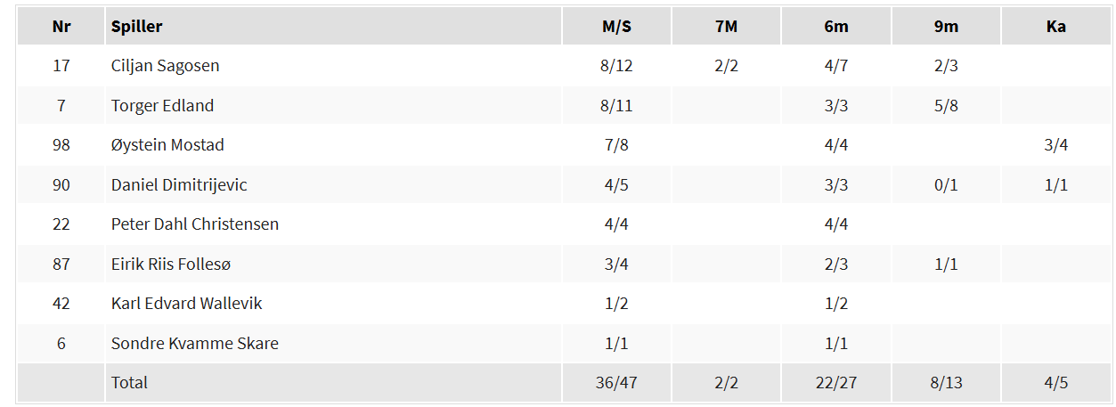Open player Ciljan Sagosen
Image resolution: width=1116 pixels, height=407 pixels.
coord(165,66)
